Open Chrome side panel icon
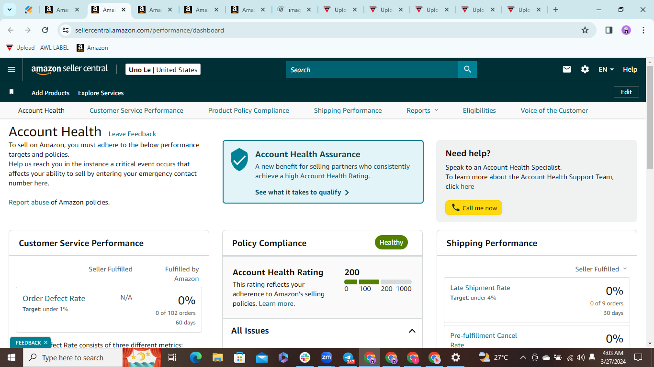This screenshot has height=367, width=654. [609, 30]
